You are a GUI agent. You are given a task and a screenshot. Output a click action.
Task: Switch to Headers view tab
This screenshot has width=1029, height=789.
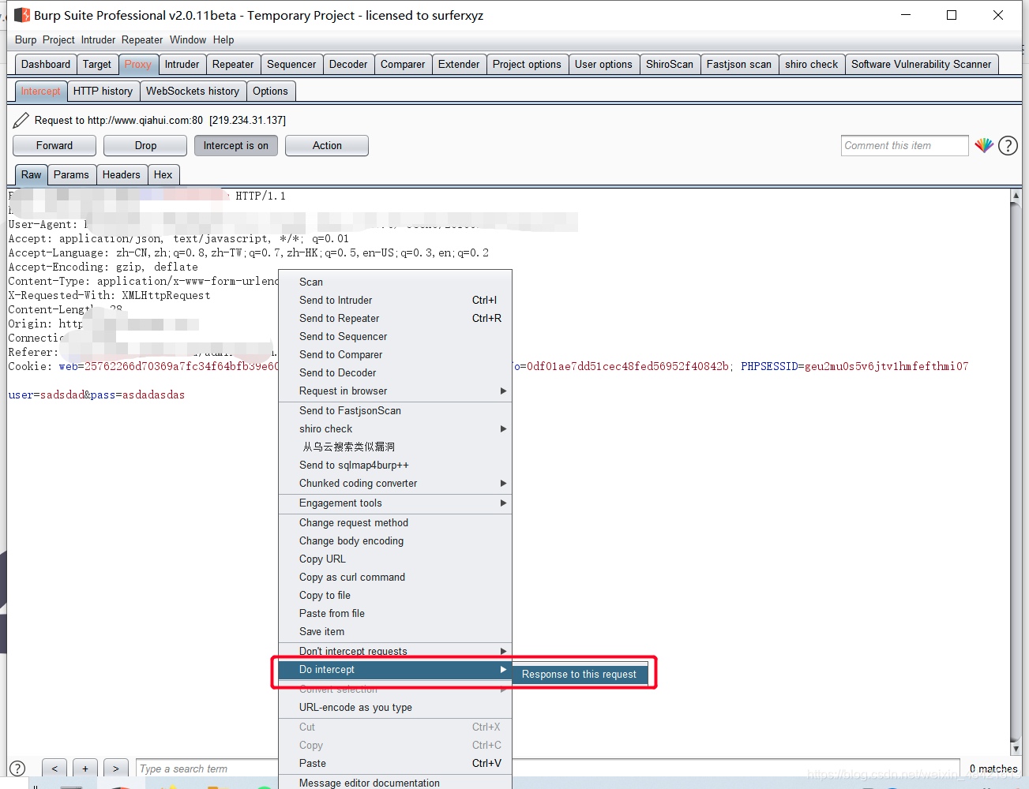point(122,174)
